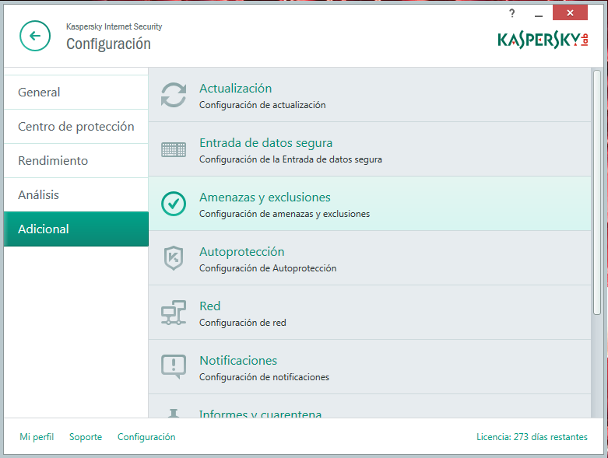This screenshot has width=608, height=458.
Task: Open the help question mark
Action: pos(512,13)
